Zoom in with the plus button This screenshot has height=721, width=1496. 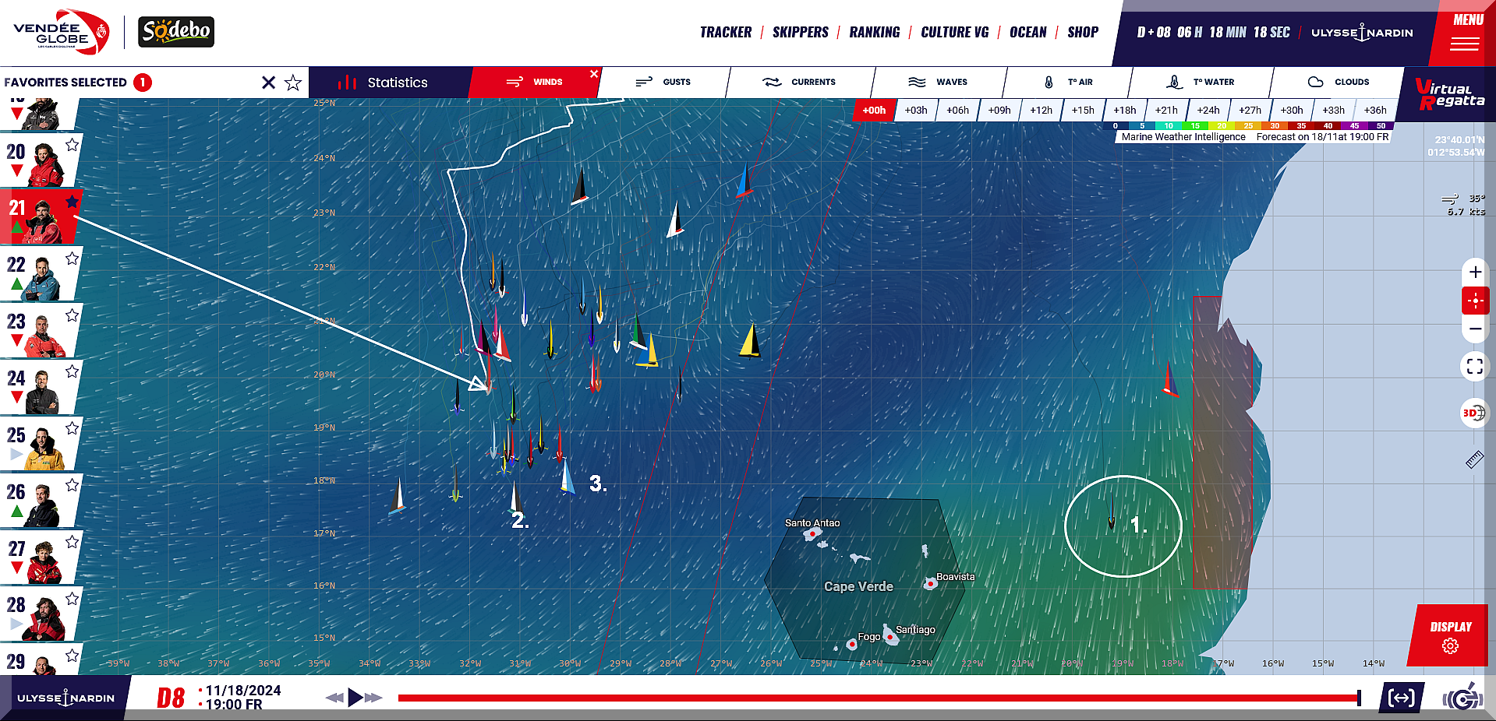[1475, 272]
